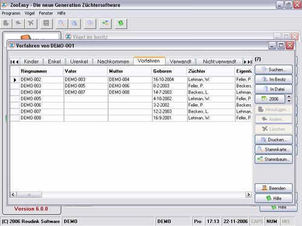Open the Programm menu
Viewport: 302px width, 226px height.
(11, 13)
